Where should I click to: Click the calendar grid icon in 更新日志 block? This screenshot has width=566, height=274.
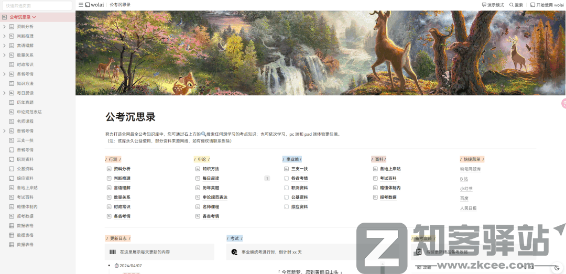112,252
